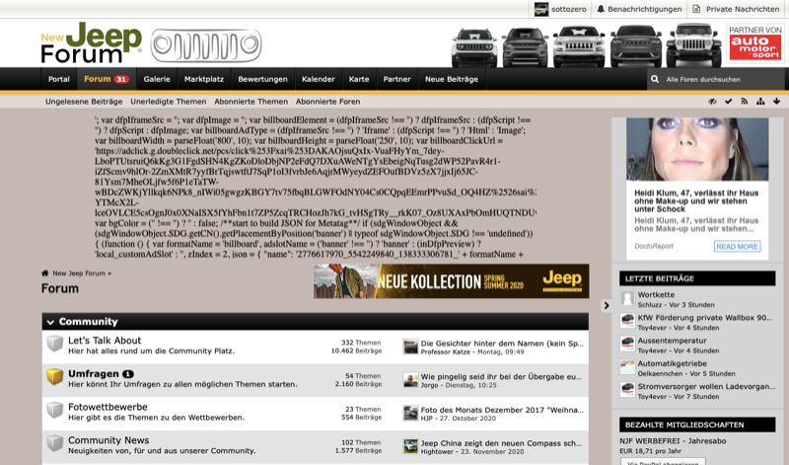Click the hide-ignored-forums eye icon
The width and height of the screenshot is (789, 465).
pyautogui.click(x=712, y=102)
